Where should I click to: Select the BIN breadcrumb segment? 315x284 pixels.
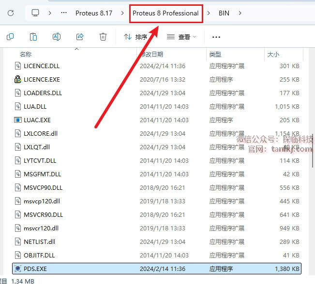pos(224,13)
